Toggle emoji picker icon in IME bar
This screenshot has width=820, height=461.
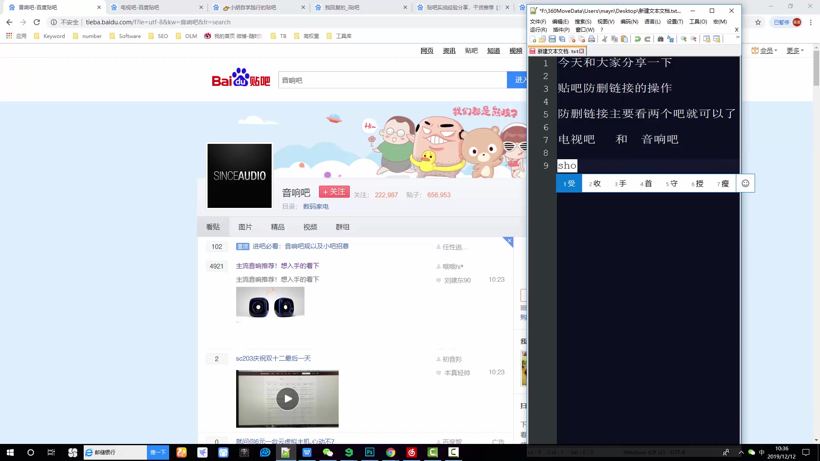point(746,183)
